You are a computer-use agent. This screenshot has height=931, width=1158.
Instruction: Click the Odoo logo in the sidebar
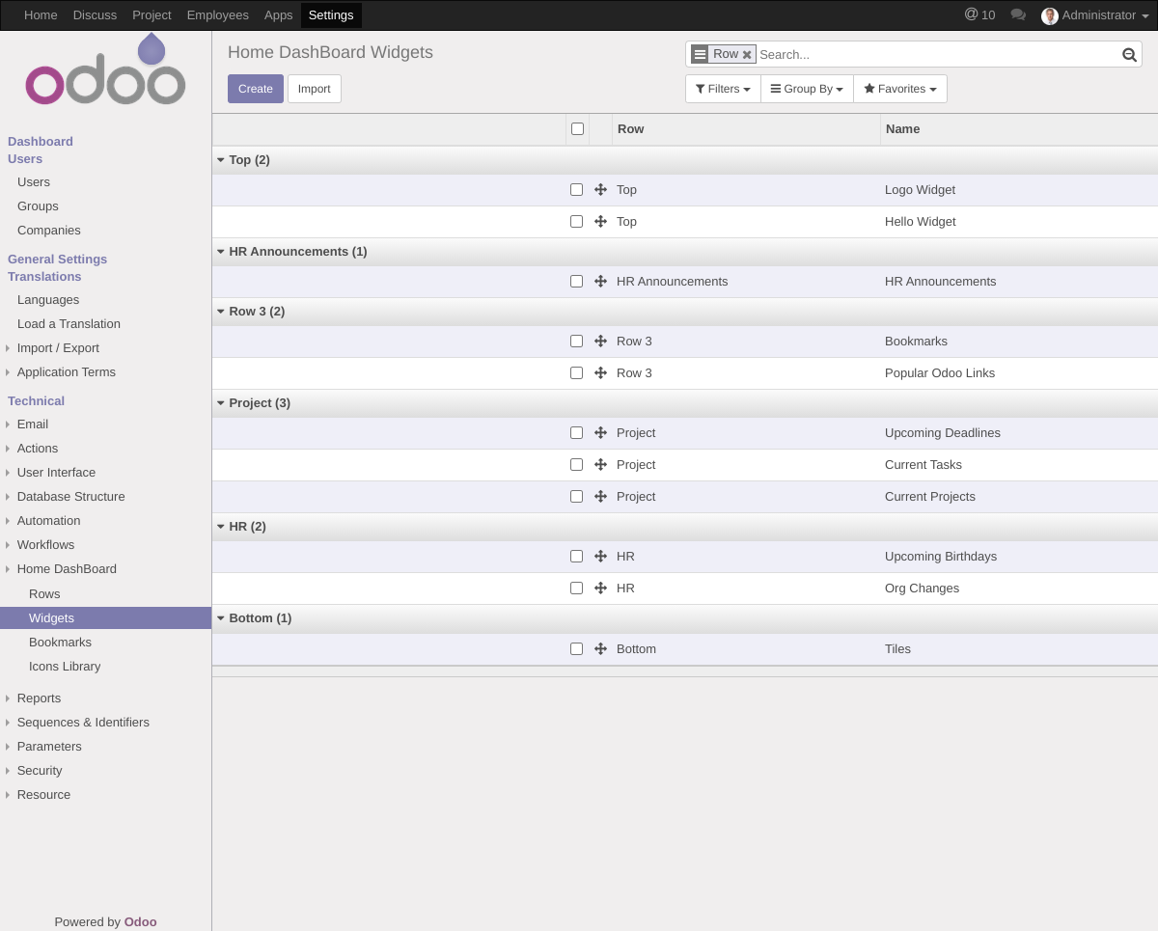(105, 68)
